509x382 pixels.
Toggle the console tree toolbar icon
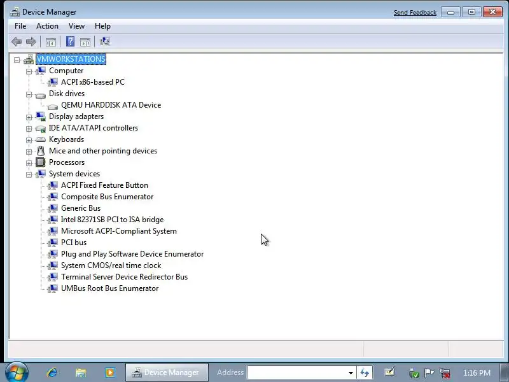pyautogui.click(x=51, y=42)
